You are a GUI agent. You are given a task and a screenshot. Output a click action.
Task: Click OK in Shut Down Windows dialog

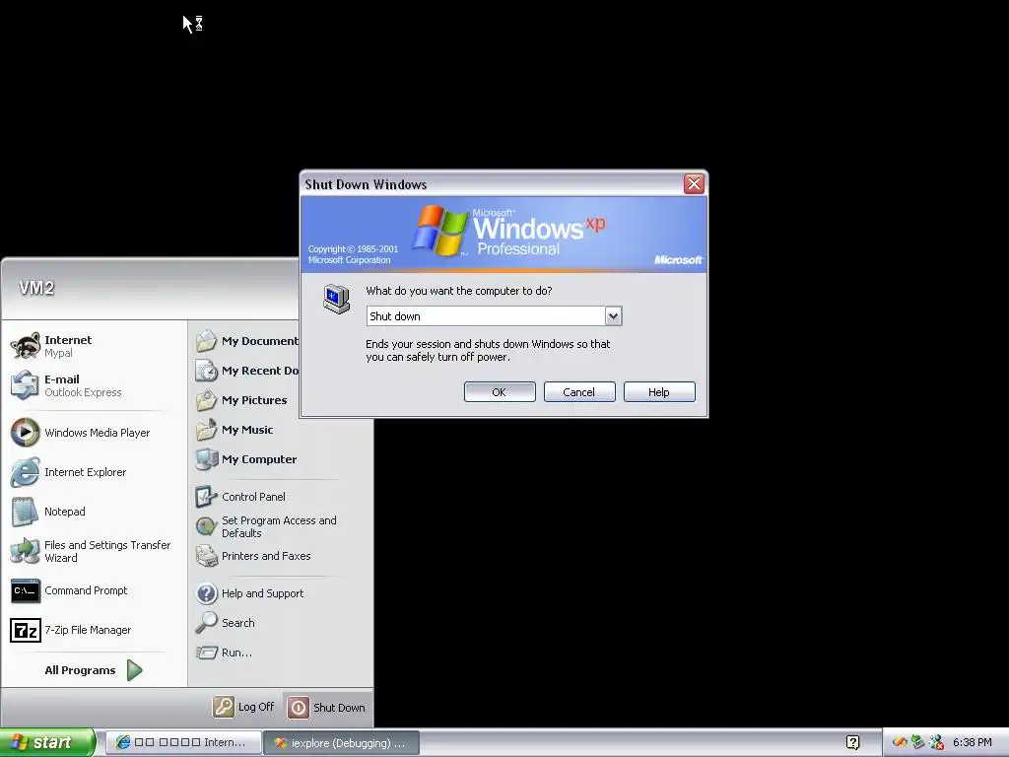coord(500,392)
